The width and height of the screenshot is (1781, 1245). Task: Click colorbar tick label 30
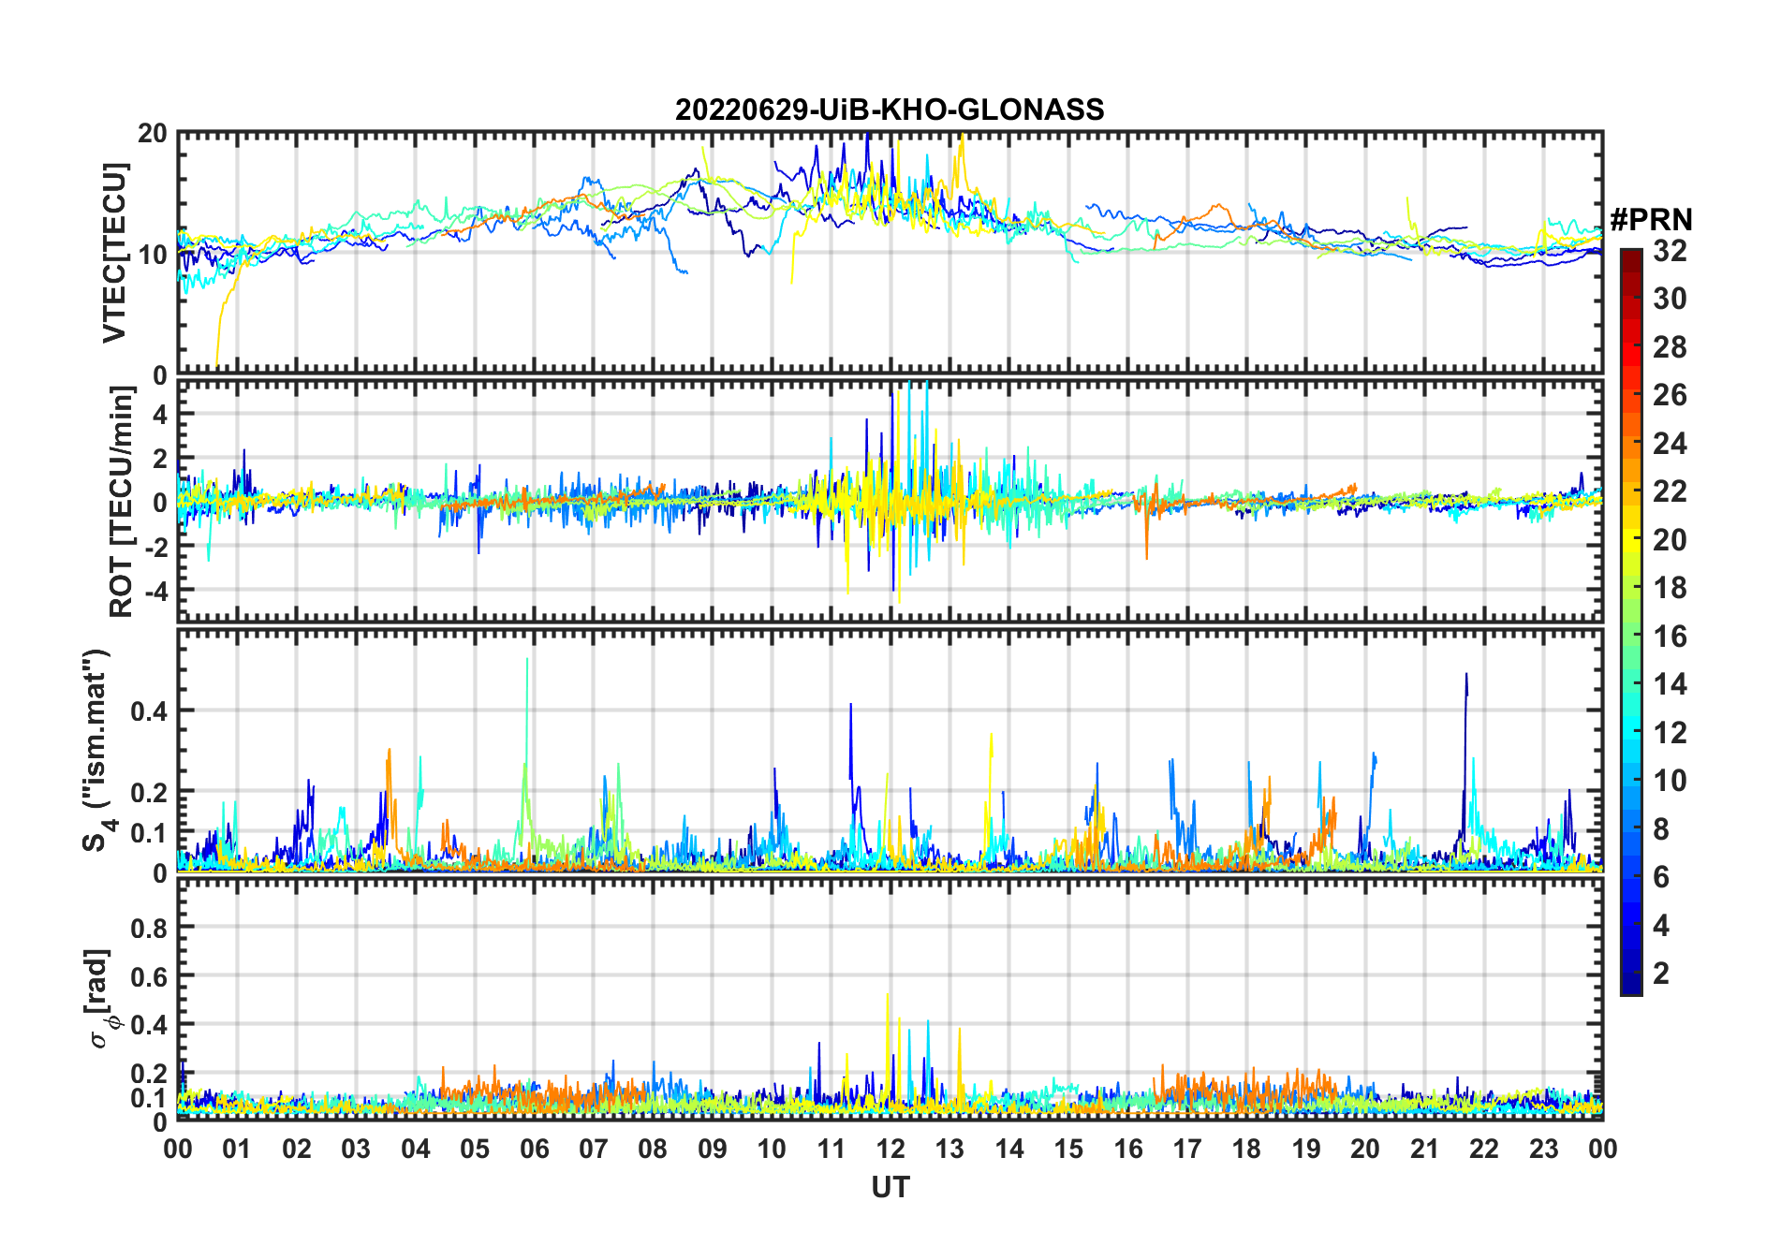(x=1670, y=299)
